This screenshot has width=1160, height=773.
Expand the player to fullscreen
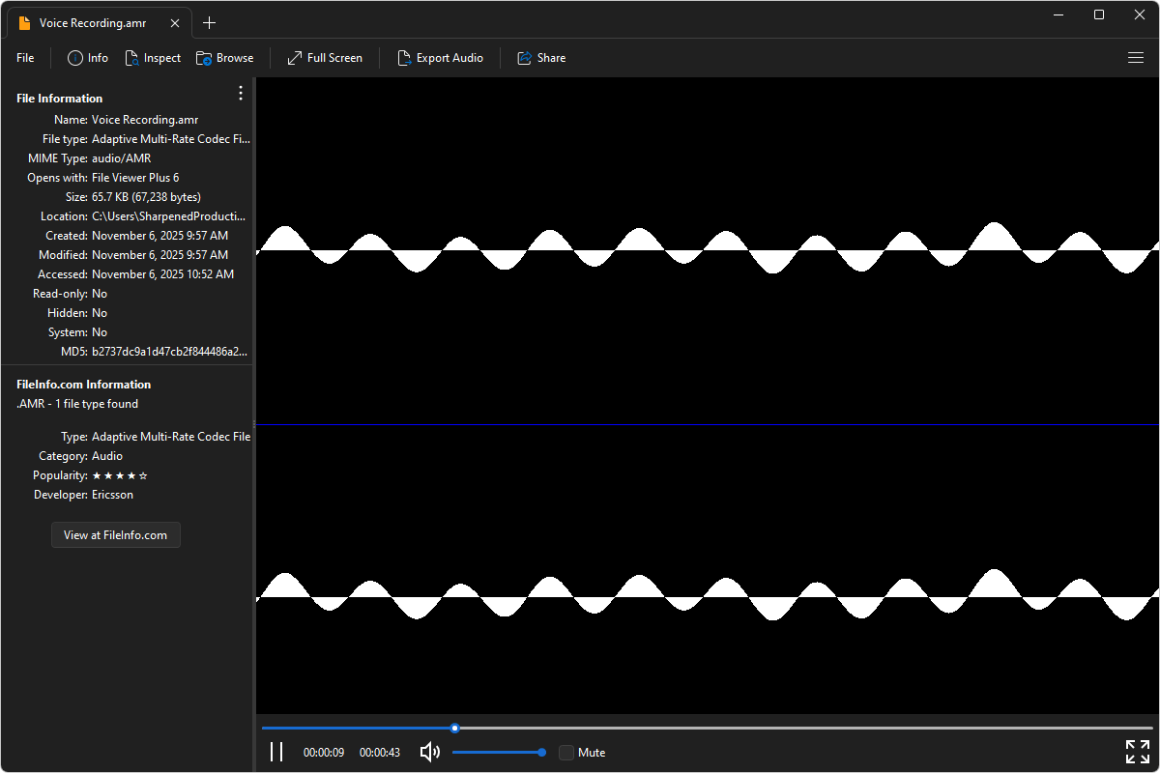(x=1137, y=751)
